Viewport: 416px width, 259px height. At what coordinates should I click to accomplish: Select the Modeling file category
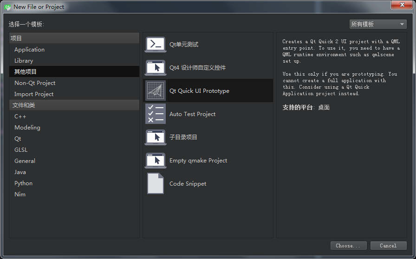(27, 128)
